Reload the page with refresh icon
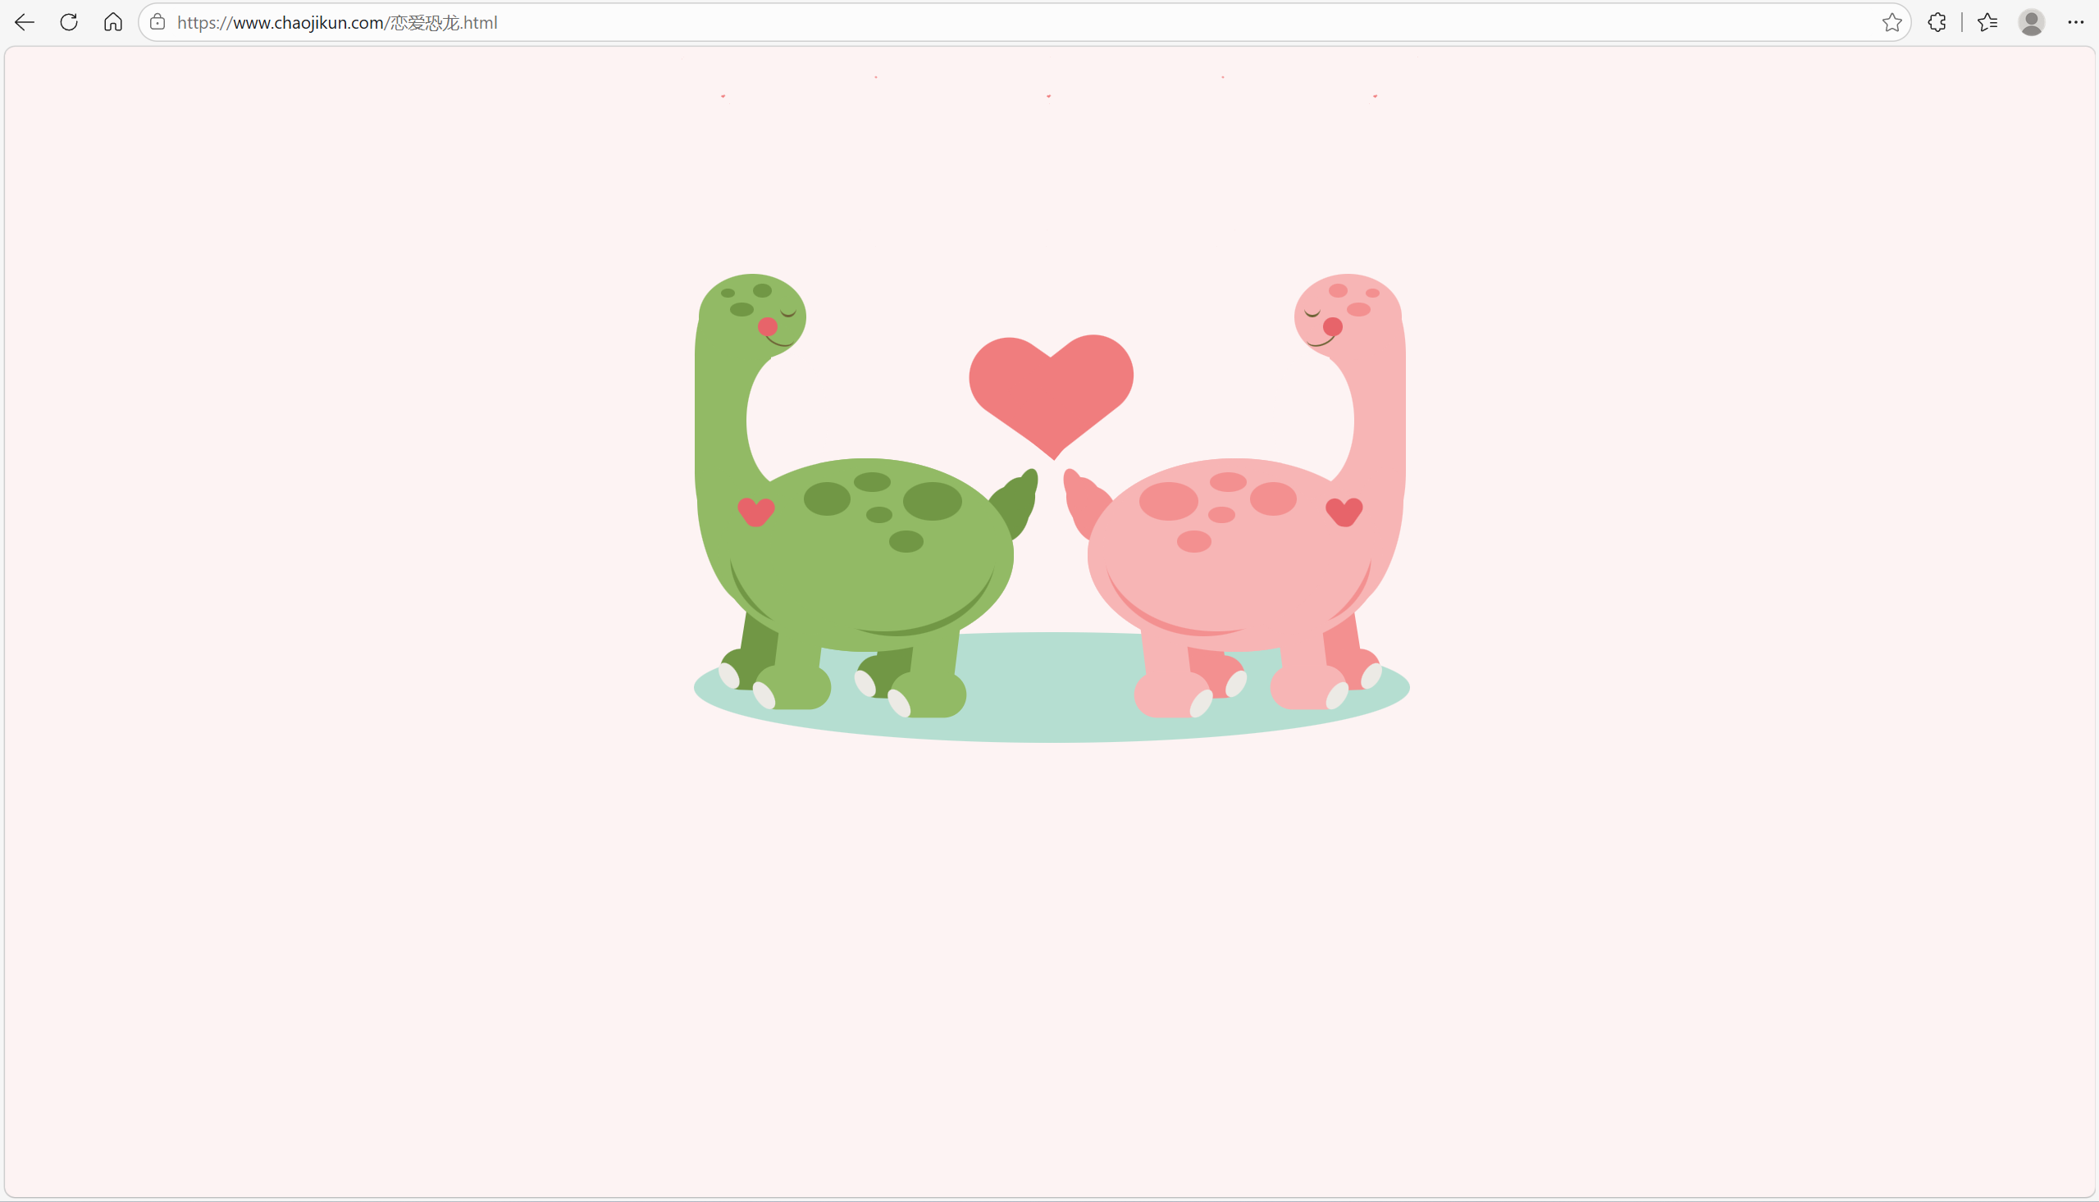Screen dimensions: 2099x1202 70,22
